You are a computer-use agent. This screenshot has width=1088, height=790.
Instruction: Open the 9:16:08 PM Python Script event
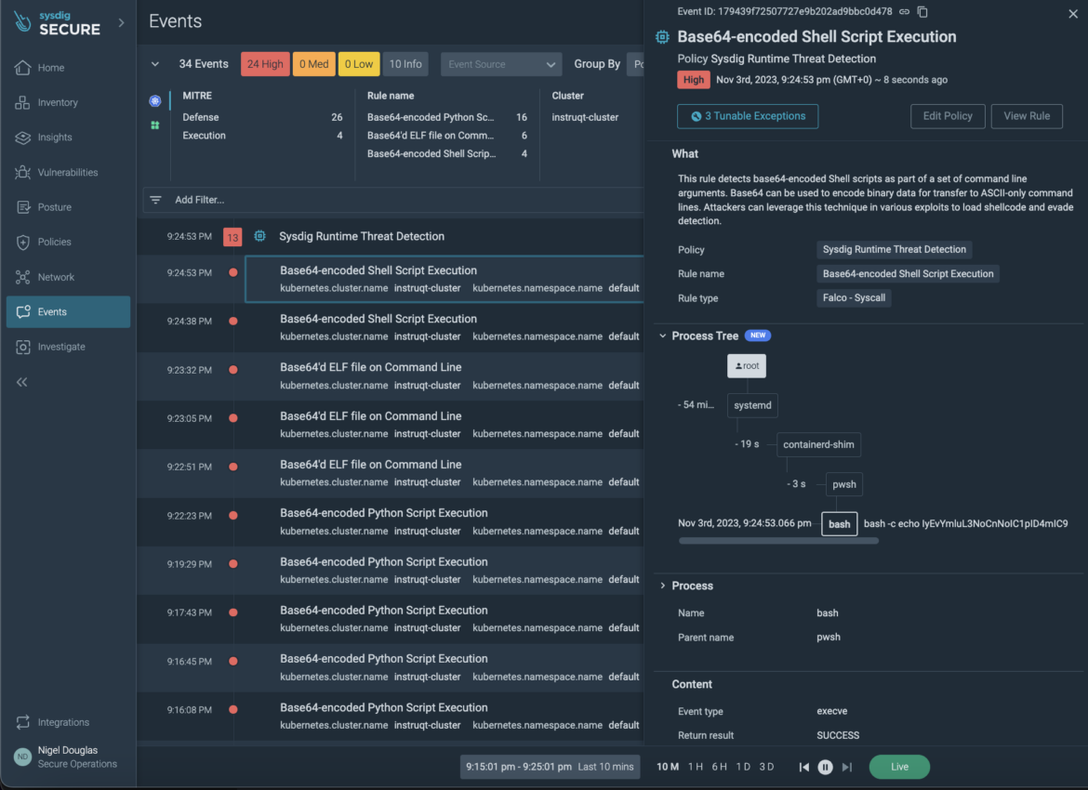click(391, 716)
